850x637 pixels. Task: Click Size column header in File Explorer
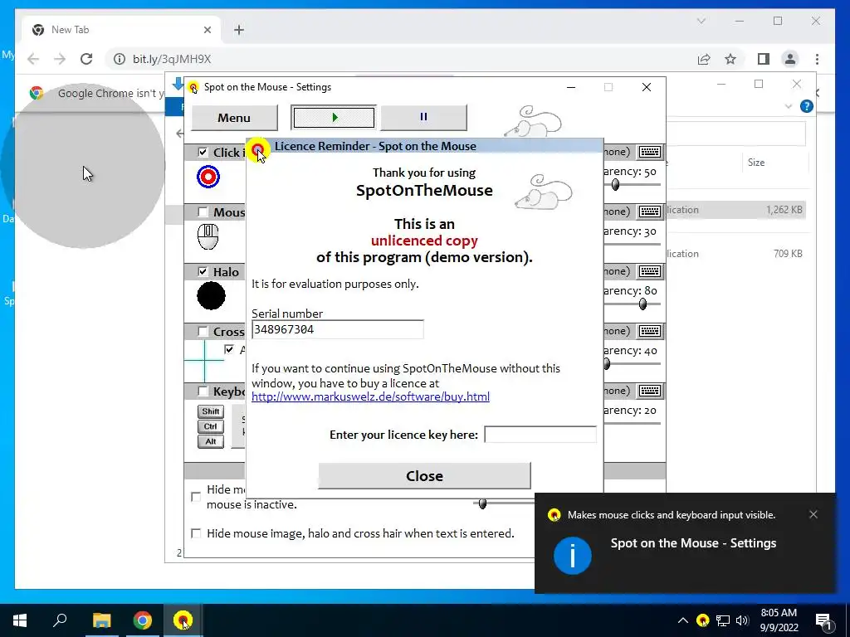tap(756, 162)
